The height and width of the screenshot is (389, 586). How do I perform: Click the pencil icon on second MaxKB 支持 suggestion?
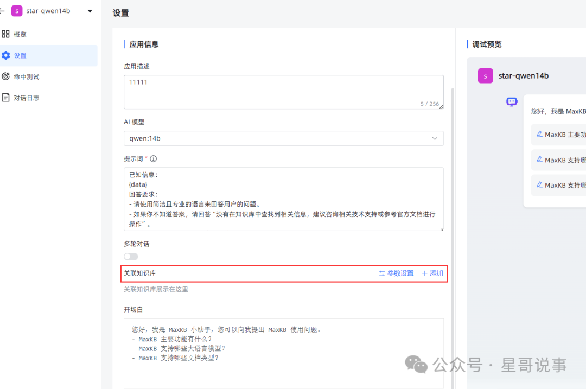[x=540, y=160]
